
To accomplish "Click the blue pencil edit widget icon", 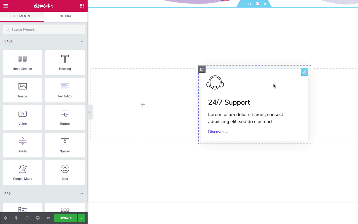I will point(305,72).
